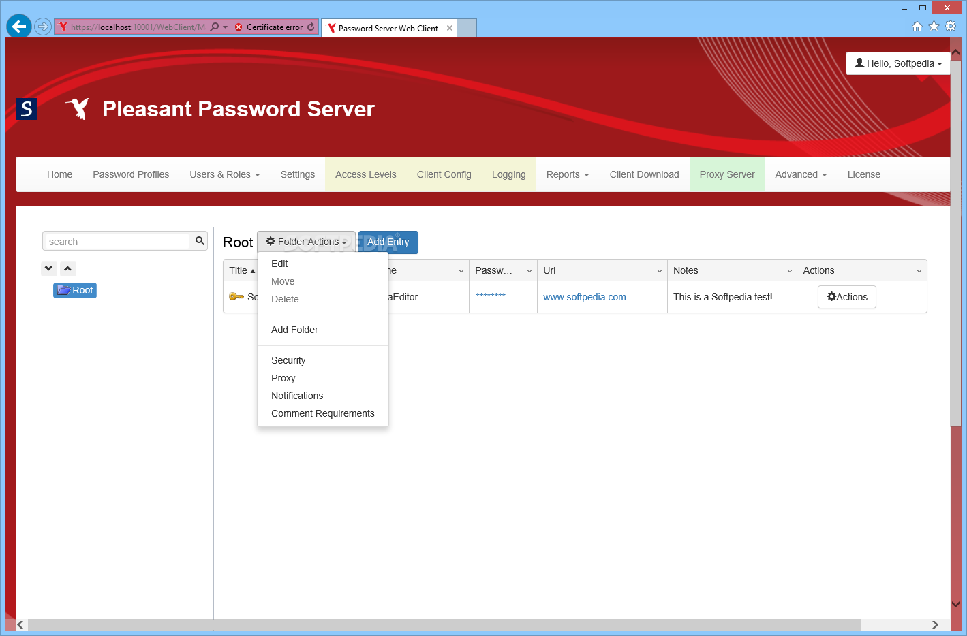Click the sidebar search input field

117,242
